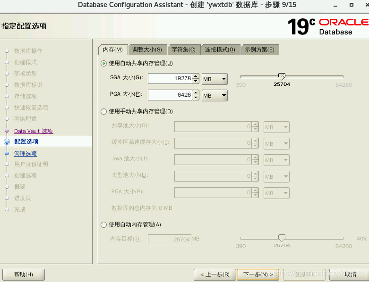The image size is (369, 282).
Task: Click the 大型池大小 input field
Action: click(213, 176)
